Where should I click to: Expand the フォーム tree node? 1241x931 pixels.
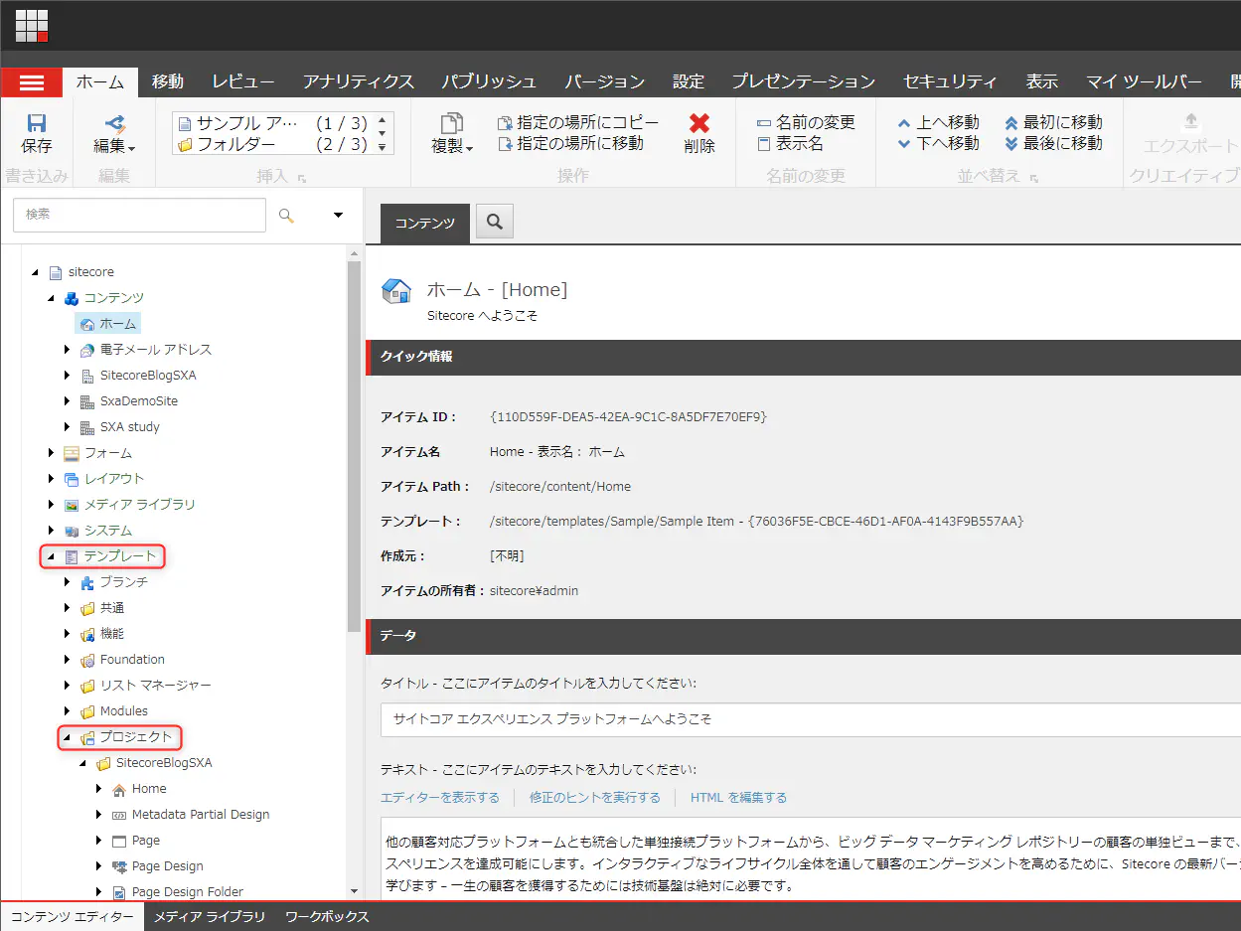click(52, 453)
